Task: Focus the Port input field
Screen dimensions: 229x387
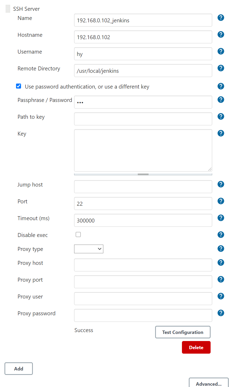Action: [143, 204]
